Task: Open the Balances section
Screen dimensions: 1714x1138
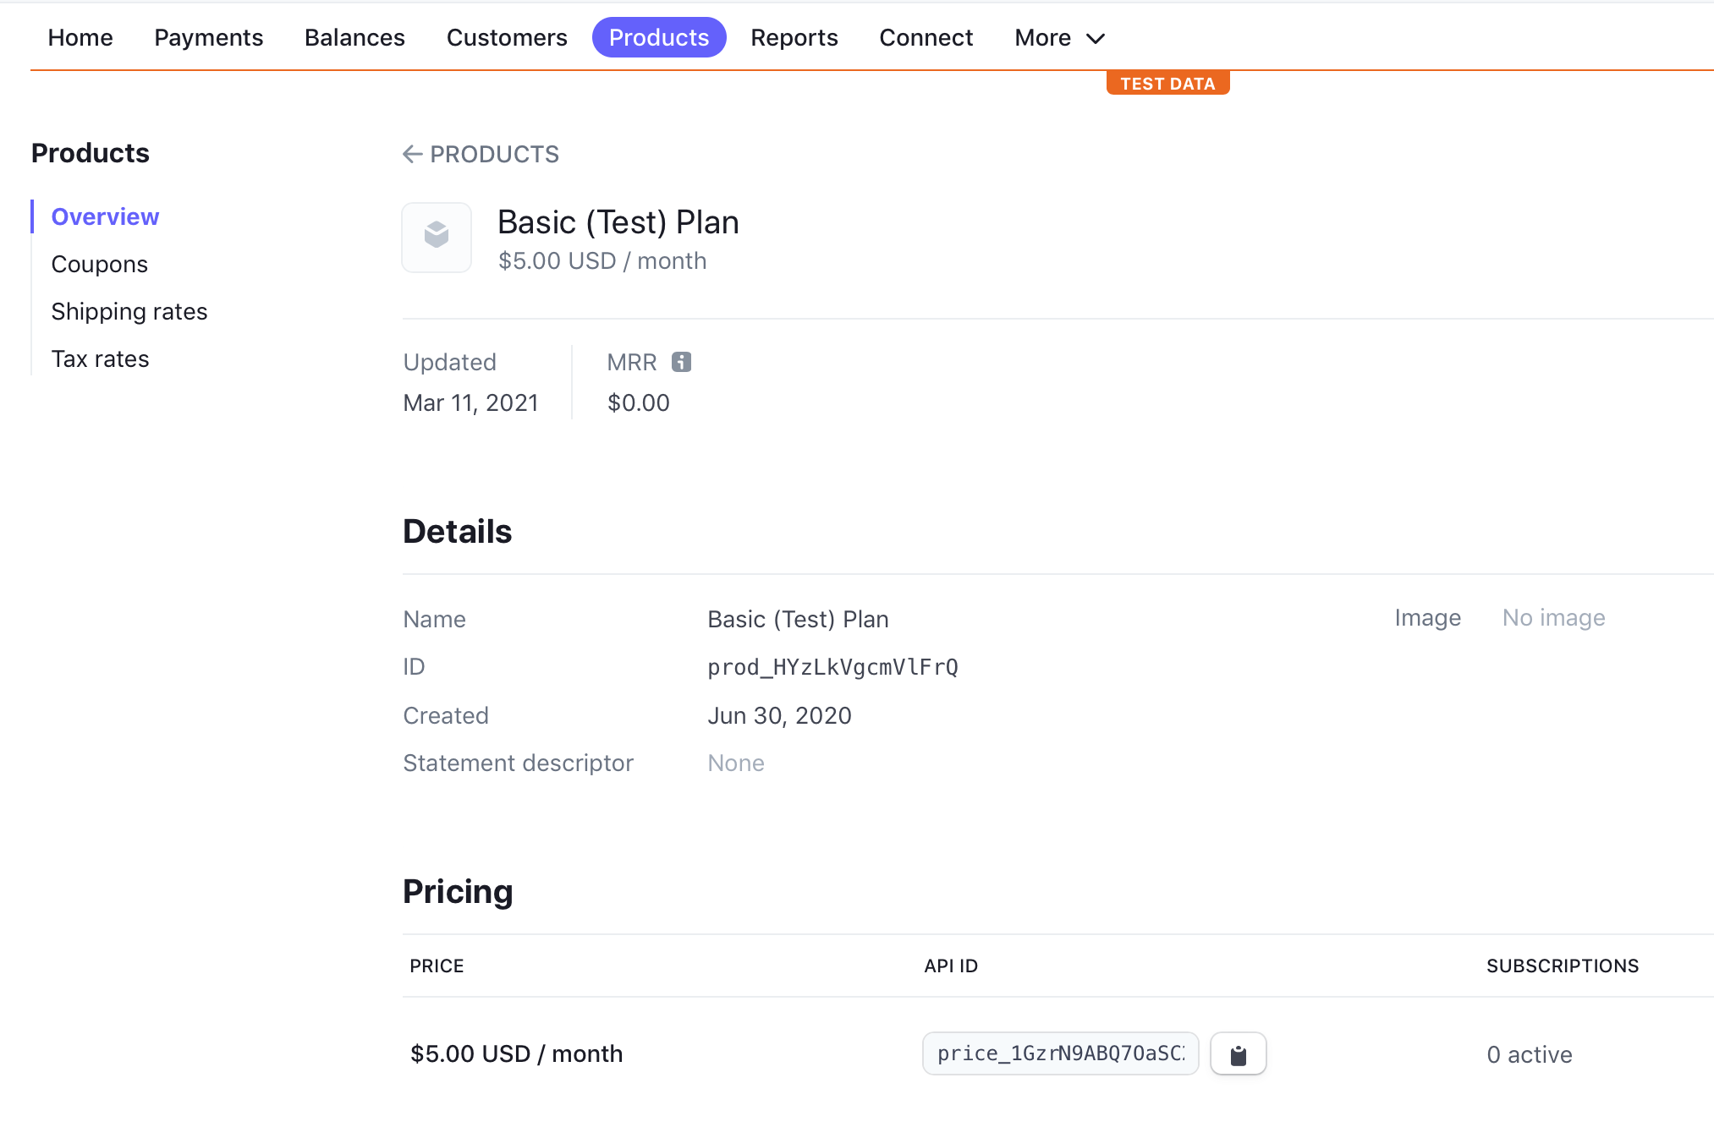Action: point(354,38)
